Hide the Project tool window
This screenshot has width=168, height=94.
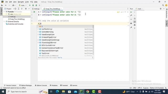pyautogui.click(x=29, y=9)
